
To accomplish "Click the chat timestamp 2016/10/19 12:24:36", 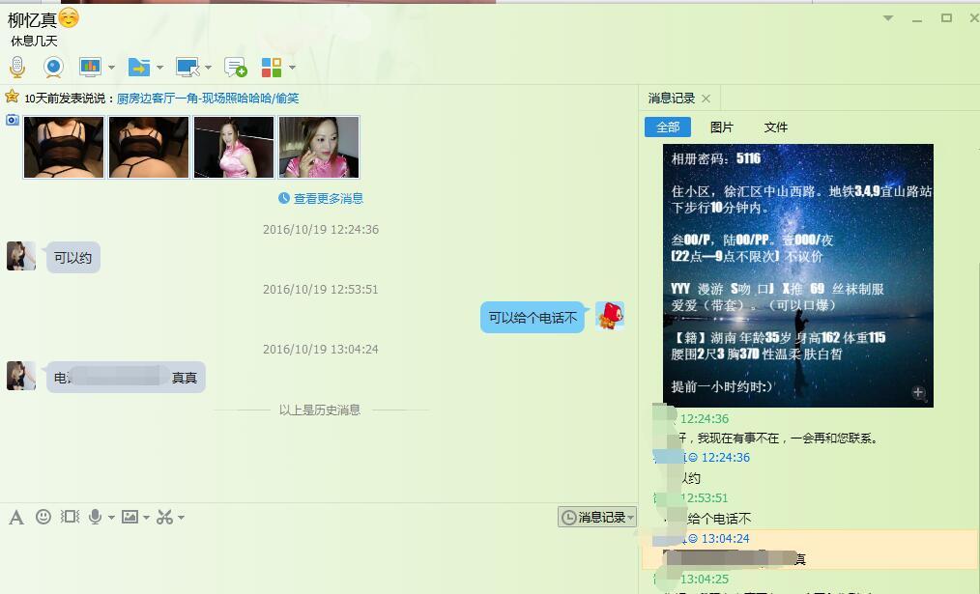I will click(321, 229).
